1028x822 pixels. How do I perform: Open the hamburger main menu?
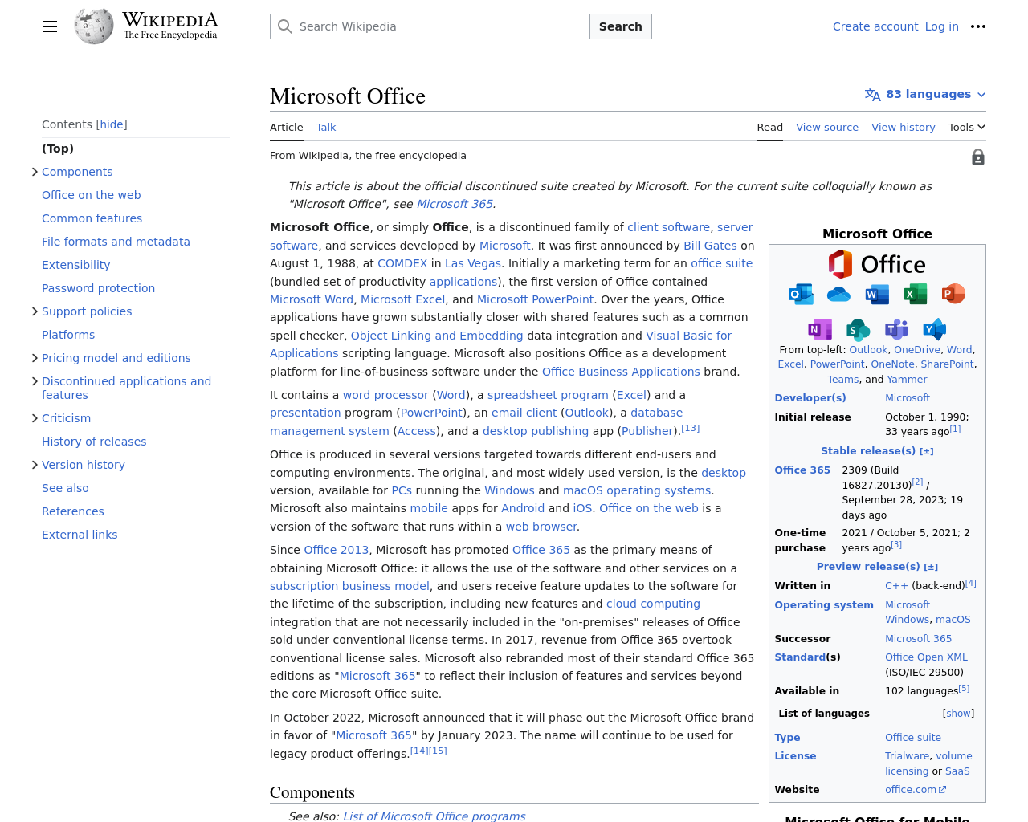tap(50, 26)
